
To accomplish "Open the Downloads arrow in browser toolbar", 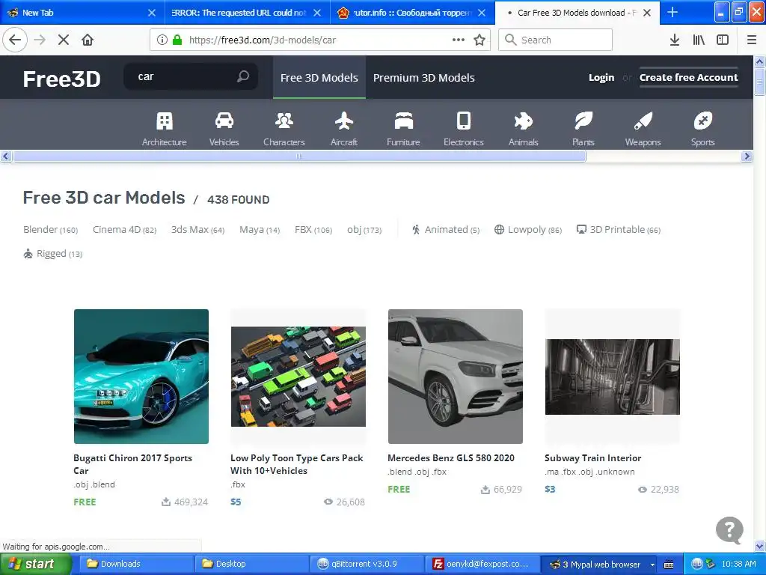I will (675, 40).
